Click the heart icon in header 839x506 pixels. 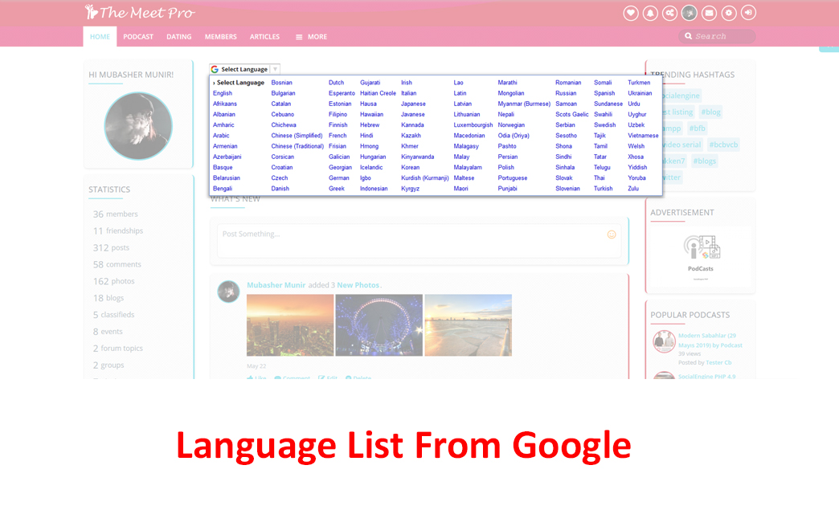[x=631, y=13]
